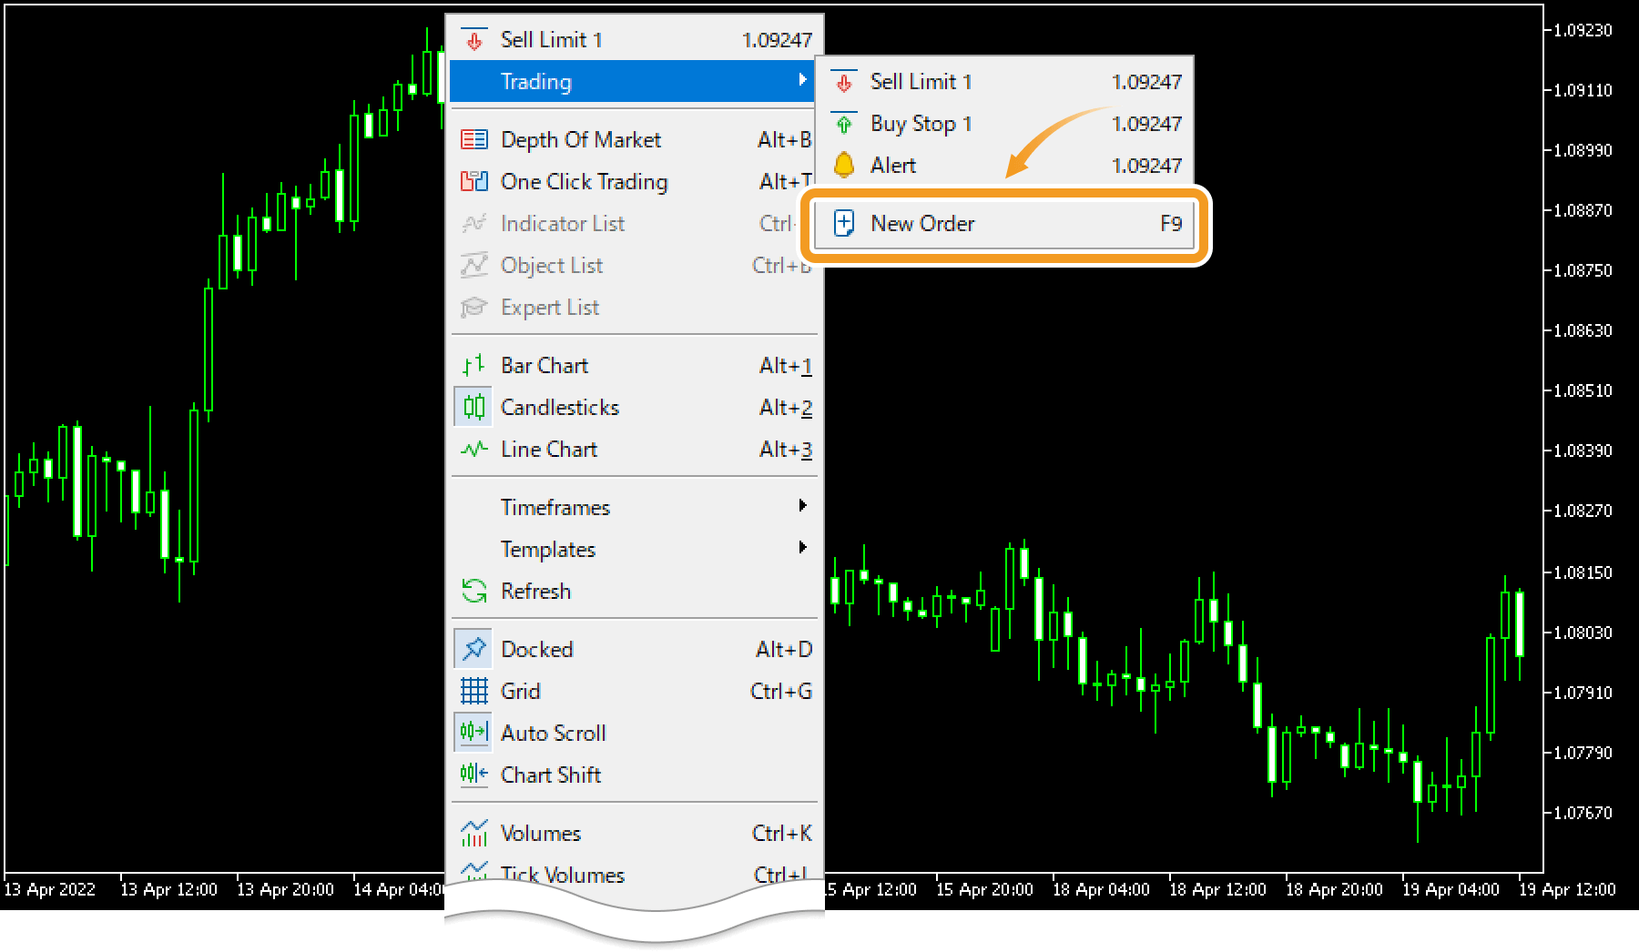The height and width of the screenshot is (952, 1639).
Task: Disable Auto Scroll
Action: pyautogui.click(x=553, y=733)
